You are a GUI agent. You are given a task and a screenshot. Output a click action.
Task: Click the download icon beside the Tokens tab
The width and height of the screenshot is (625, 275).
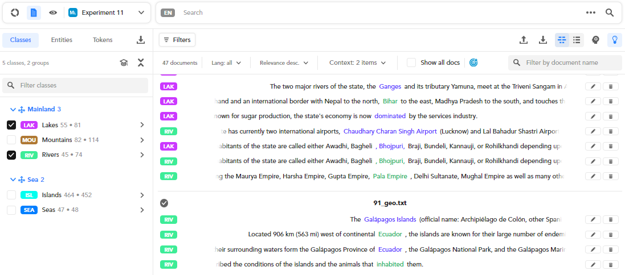(141, 40)
